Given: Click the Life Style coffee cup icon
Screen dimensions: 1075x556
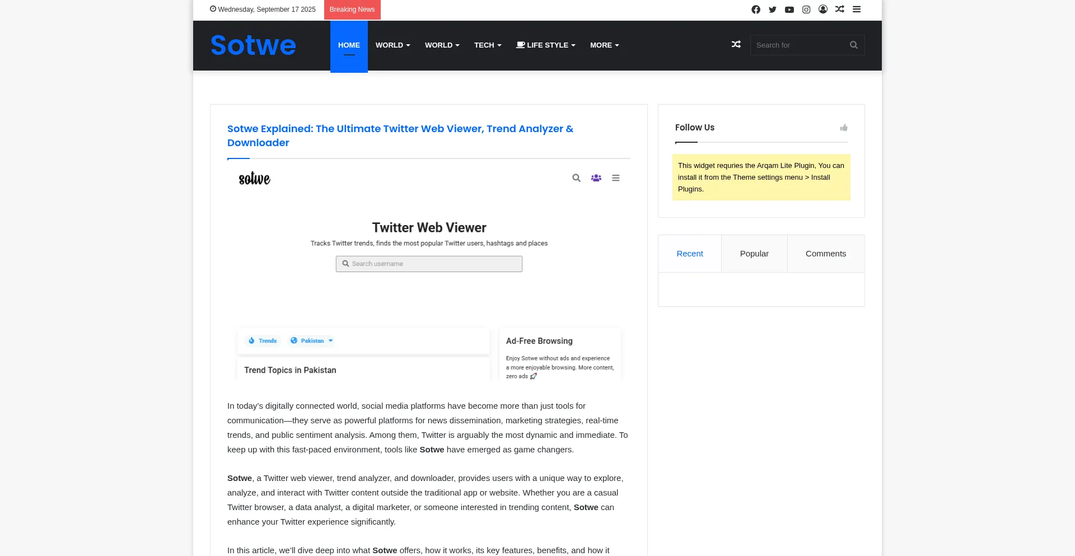Looking at the screenshot, I should coord(521,45).
